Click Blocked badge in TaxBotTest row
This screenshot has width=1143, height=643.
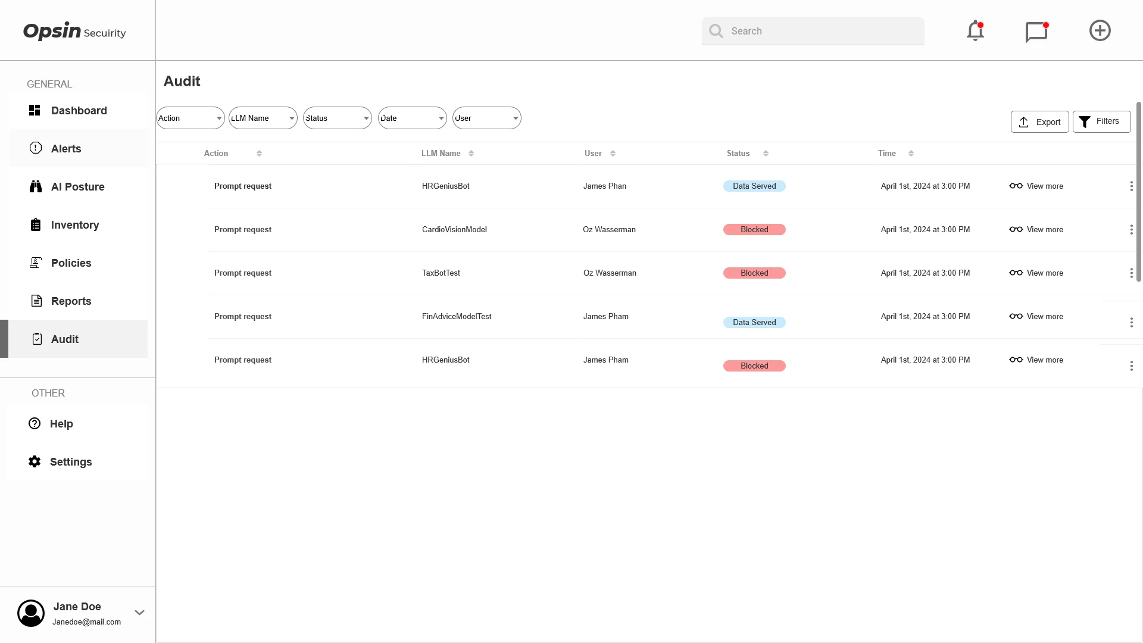click(754, 273)
